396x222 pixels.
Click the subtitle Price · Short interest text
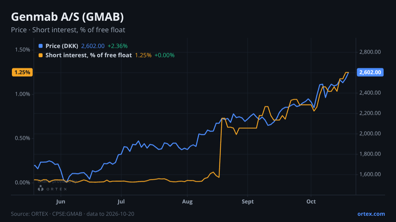[x=68, y=30]
